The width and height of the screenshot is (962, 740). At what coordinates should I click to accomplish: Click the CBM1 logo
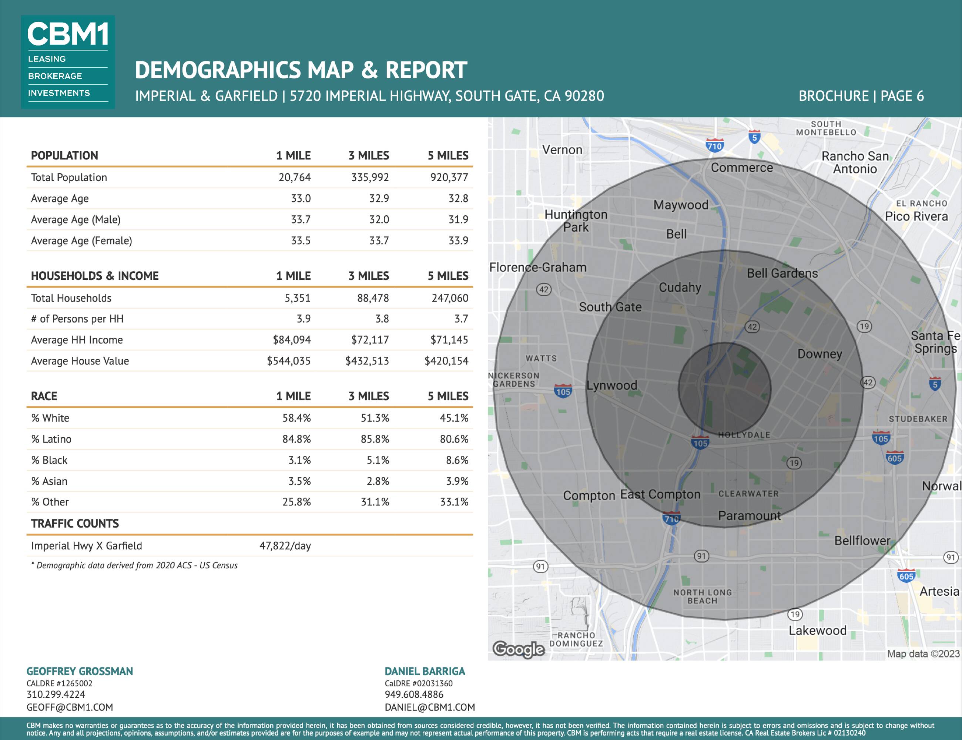coord(68,62)
